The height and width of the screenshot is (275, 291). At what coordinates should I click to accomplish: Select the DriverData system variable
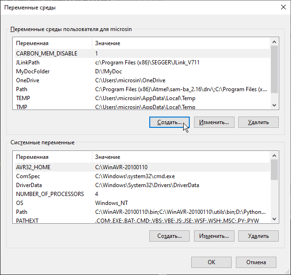pyautogui.click(x=142, y=185)
